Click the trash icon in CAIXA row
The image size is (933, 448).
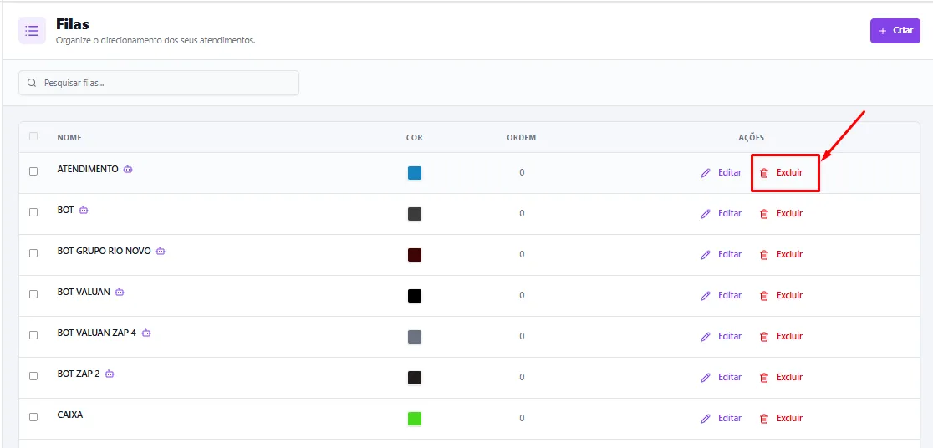tap(764, 419)
